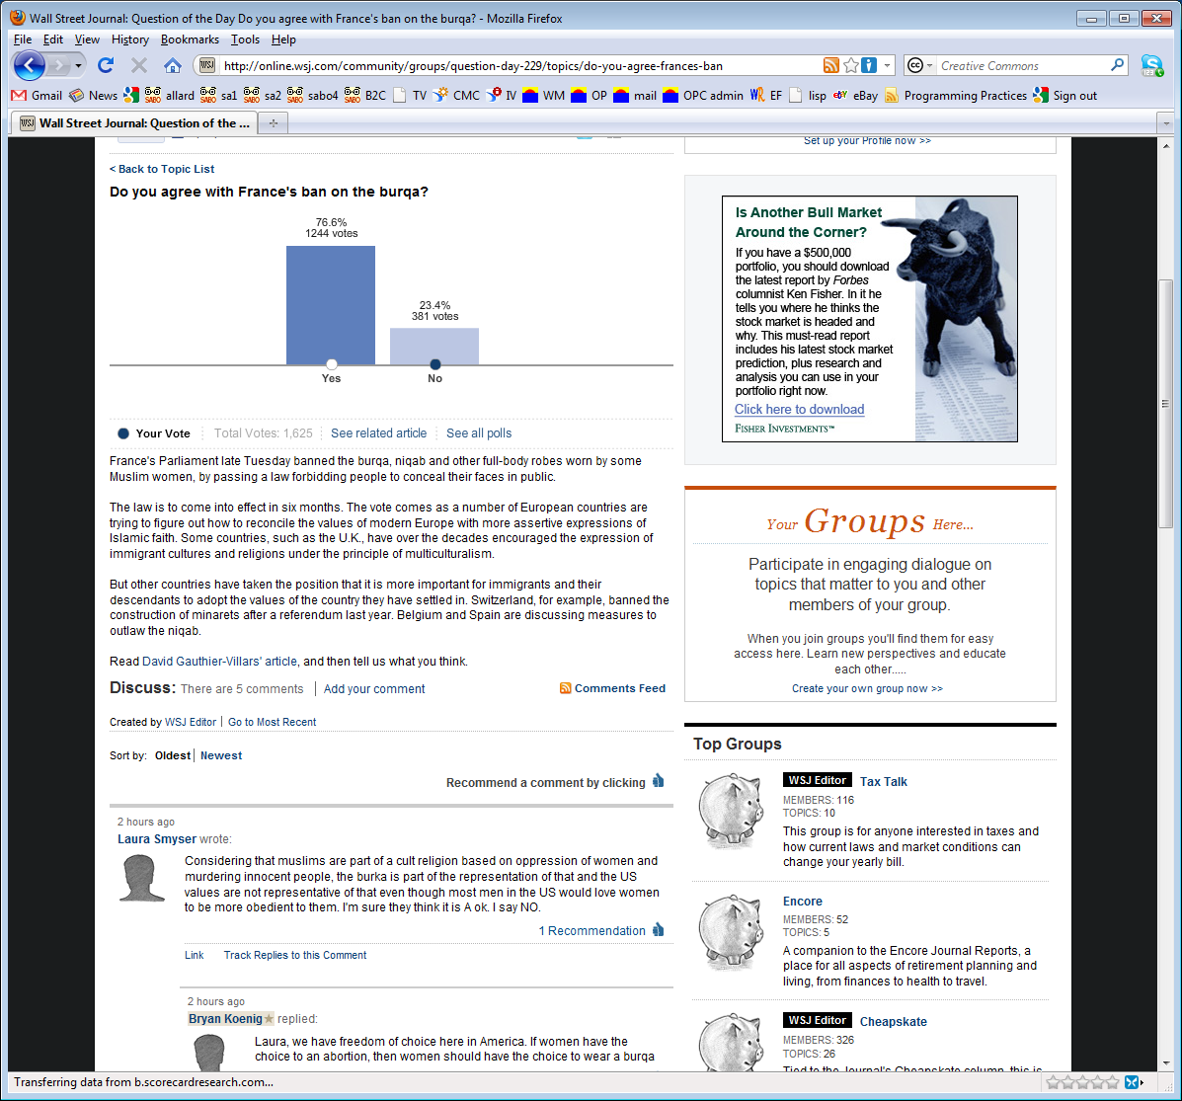Expand the address bar URL history dropdown
Screen dimensions: 1182x1101
pyautogui.click(x=887, y=66)
